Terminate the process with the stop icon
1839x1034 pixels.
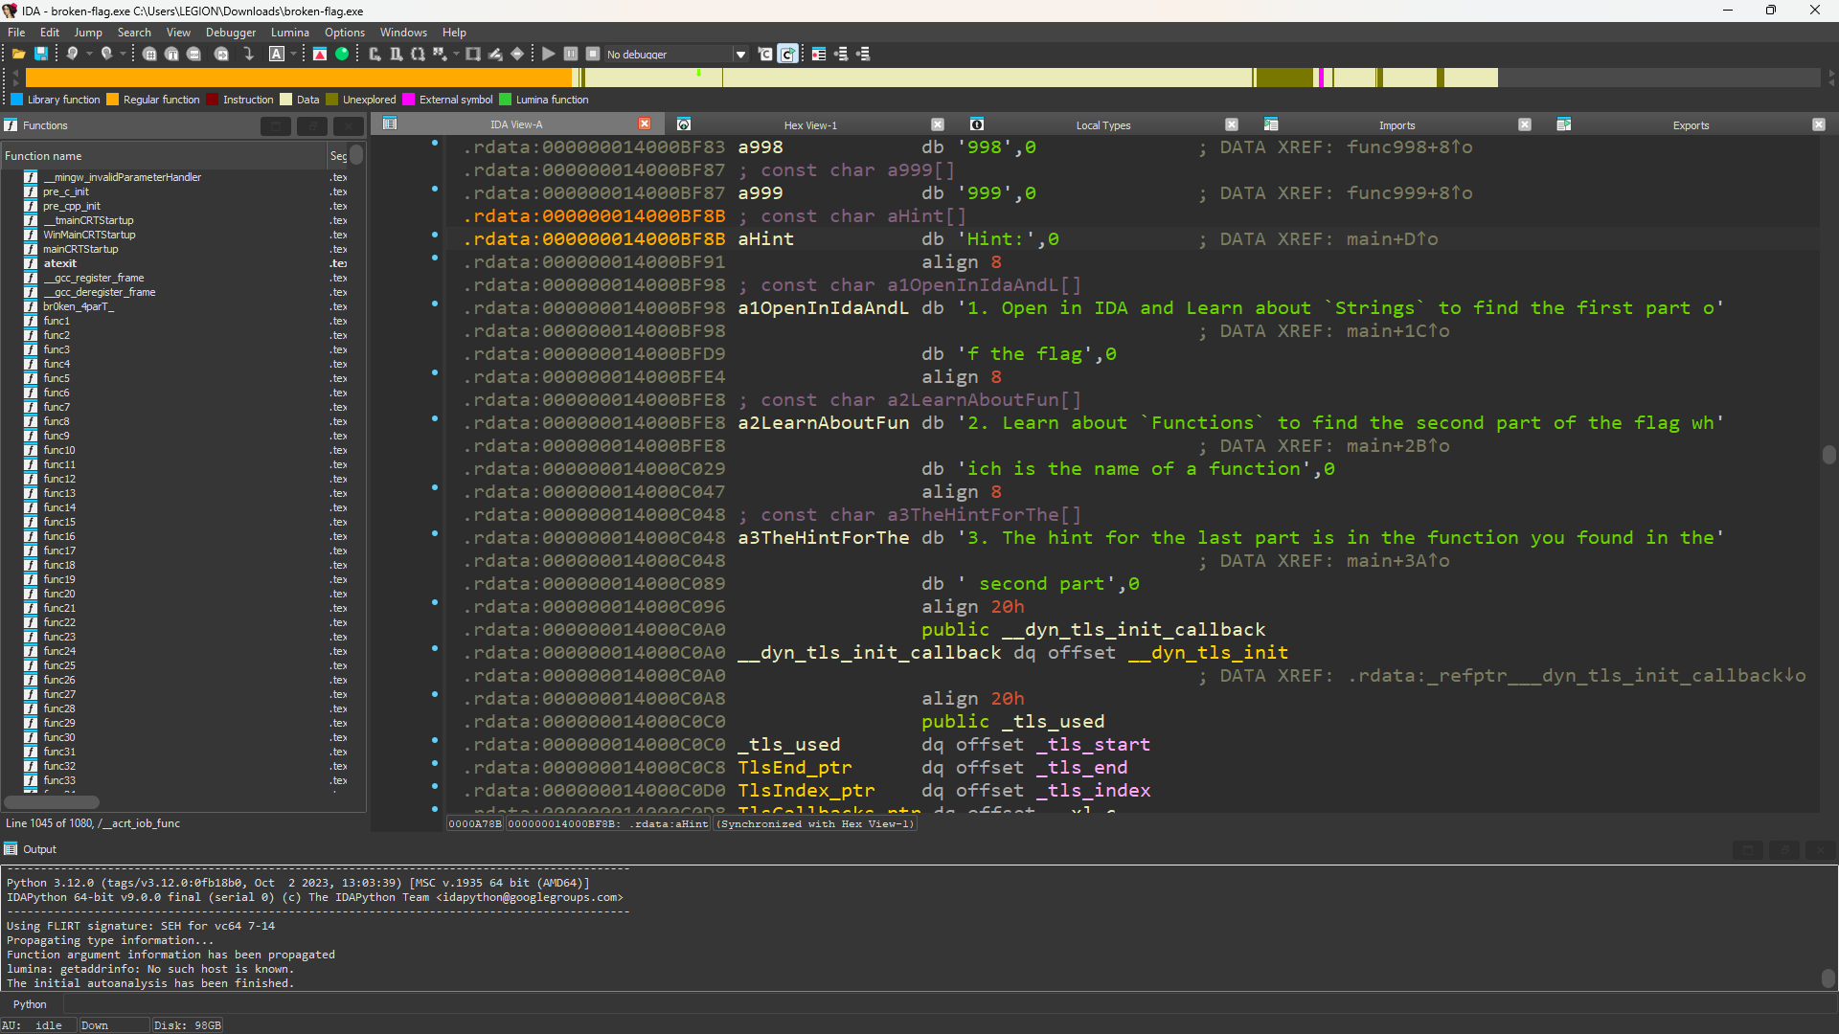point(593,55)
